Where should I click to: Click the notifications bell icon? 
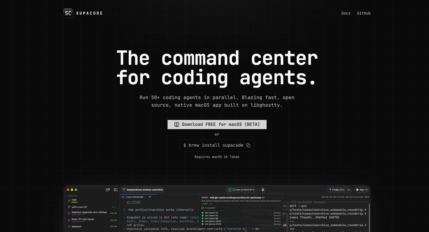tap(263, 190)
